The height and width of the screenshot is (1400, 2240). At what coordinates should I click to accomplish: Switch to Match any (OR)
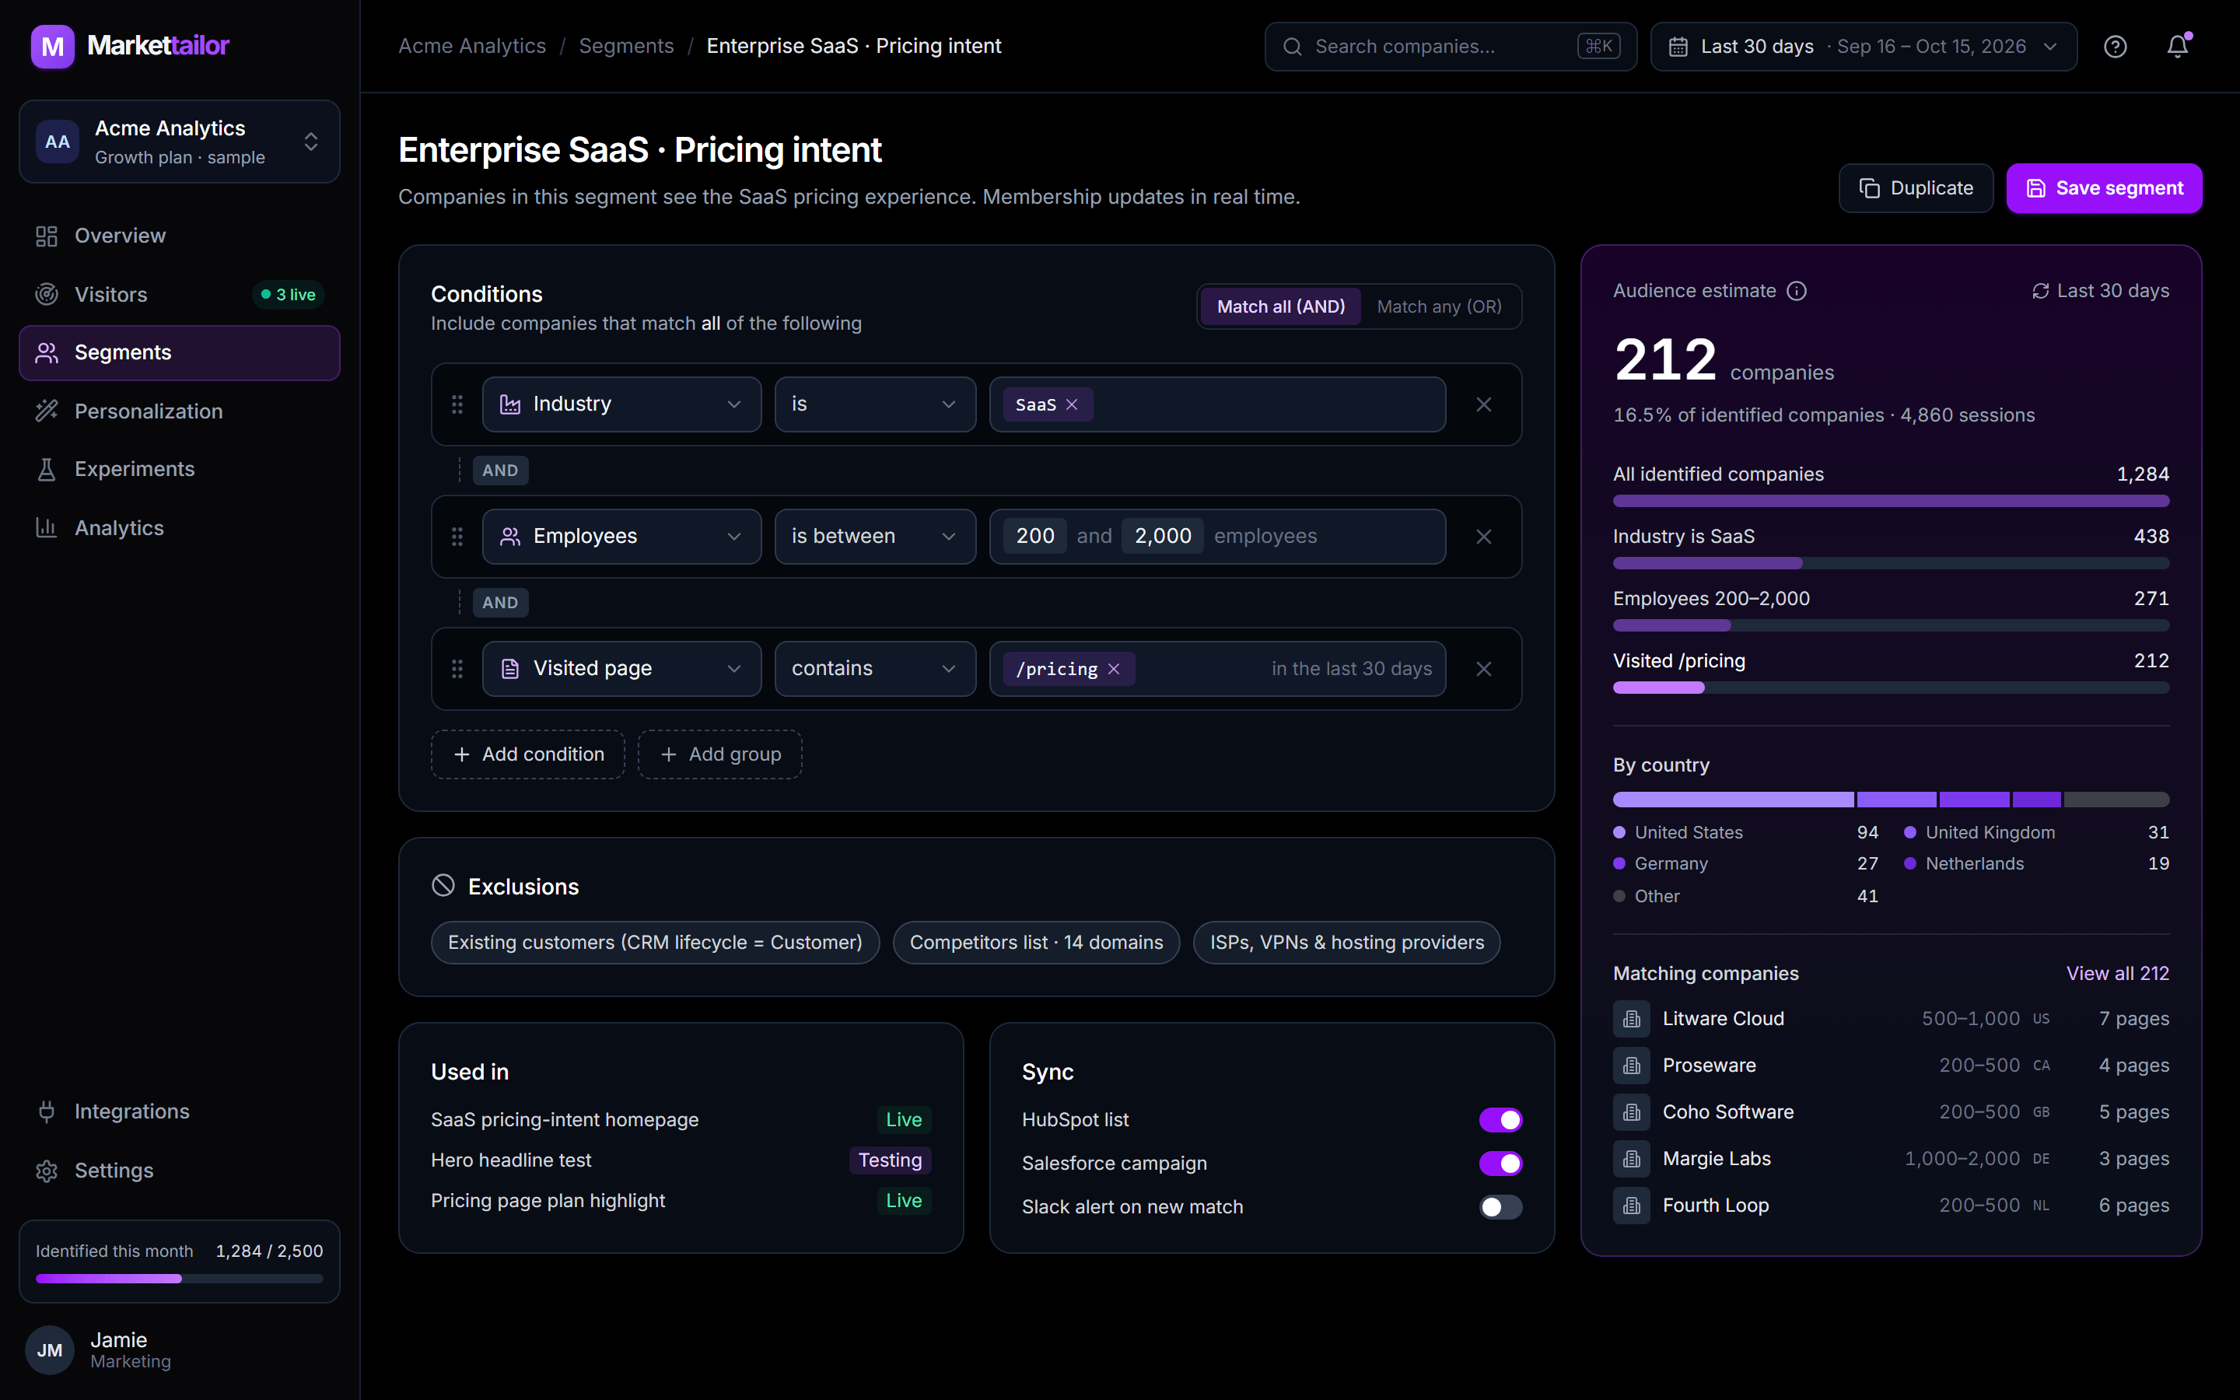point(1440,306)
